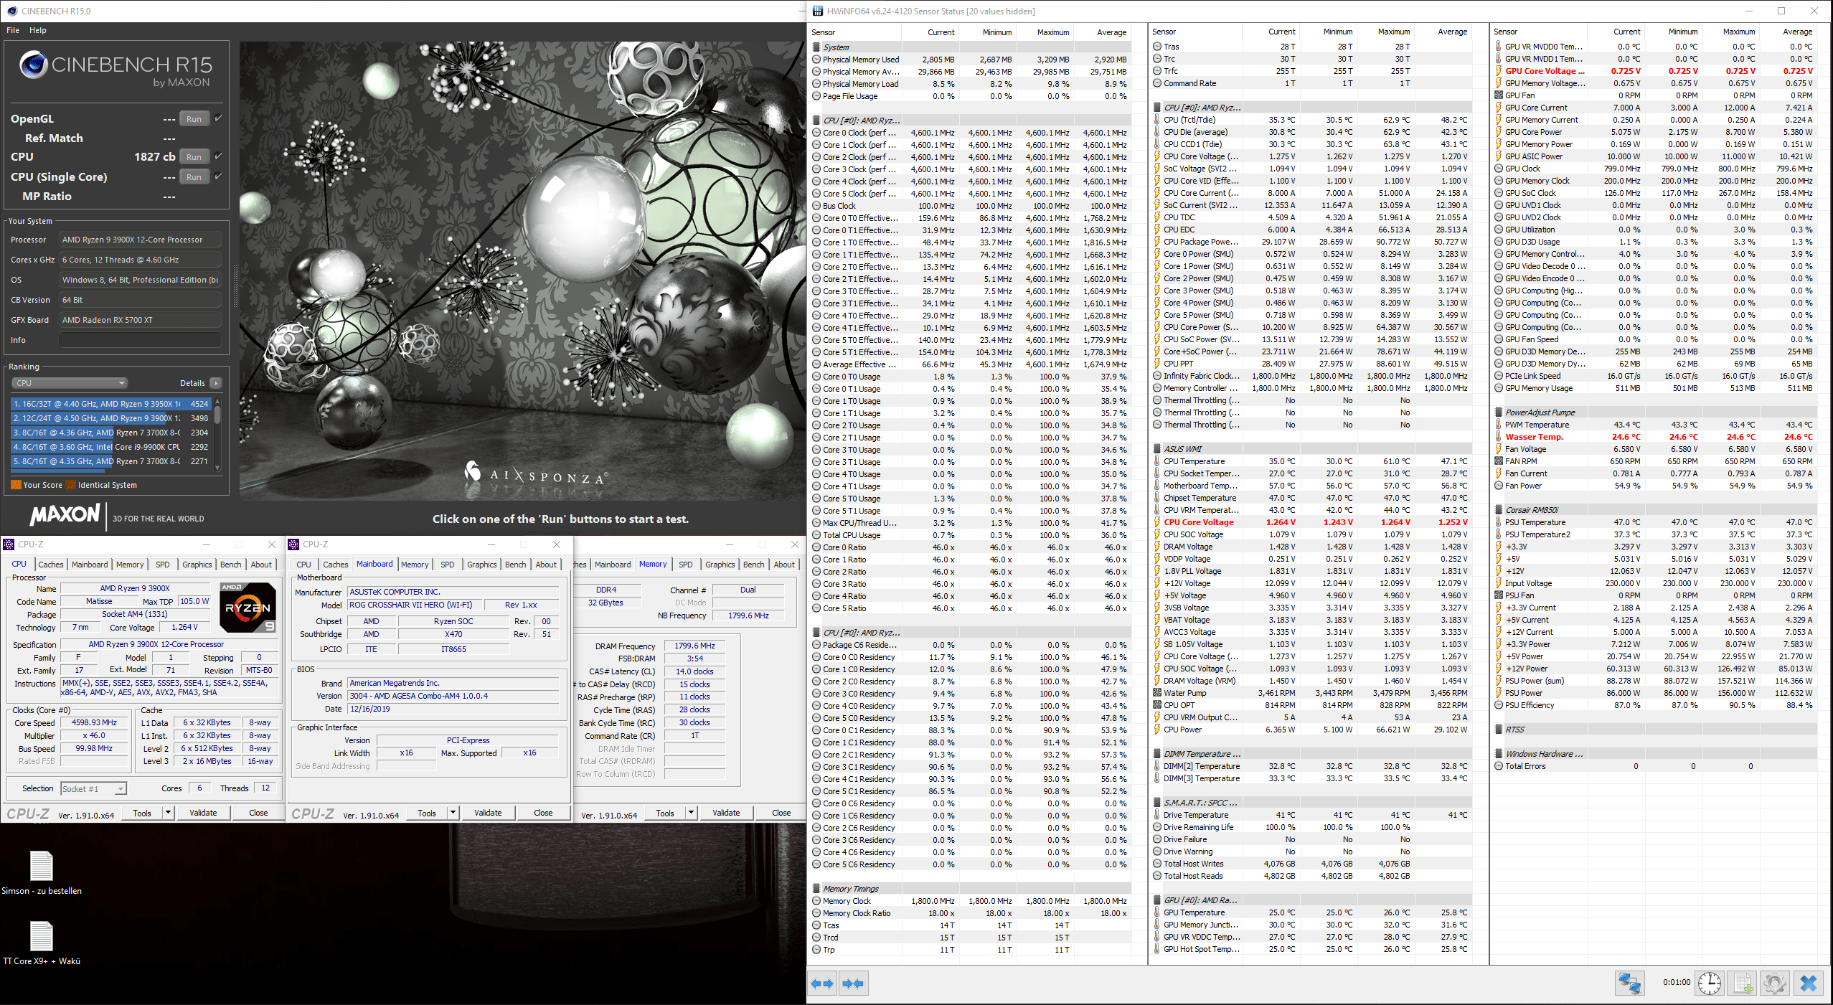Click HWiNFO collapse columns arrows icon
Screen dimensions: 1833x1005
coord(854,983)
